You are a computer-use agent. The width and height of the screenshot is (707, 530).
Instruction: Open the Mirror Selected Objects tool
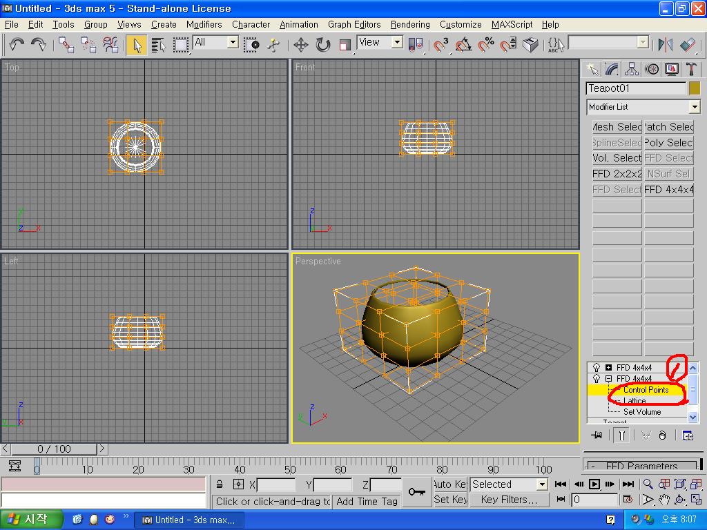[666, 45]
